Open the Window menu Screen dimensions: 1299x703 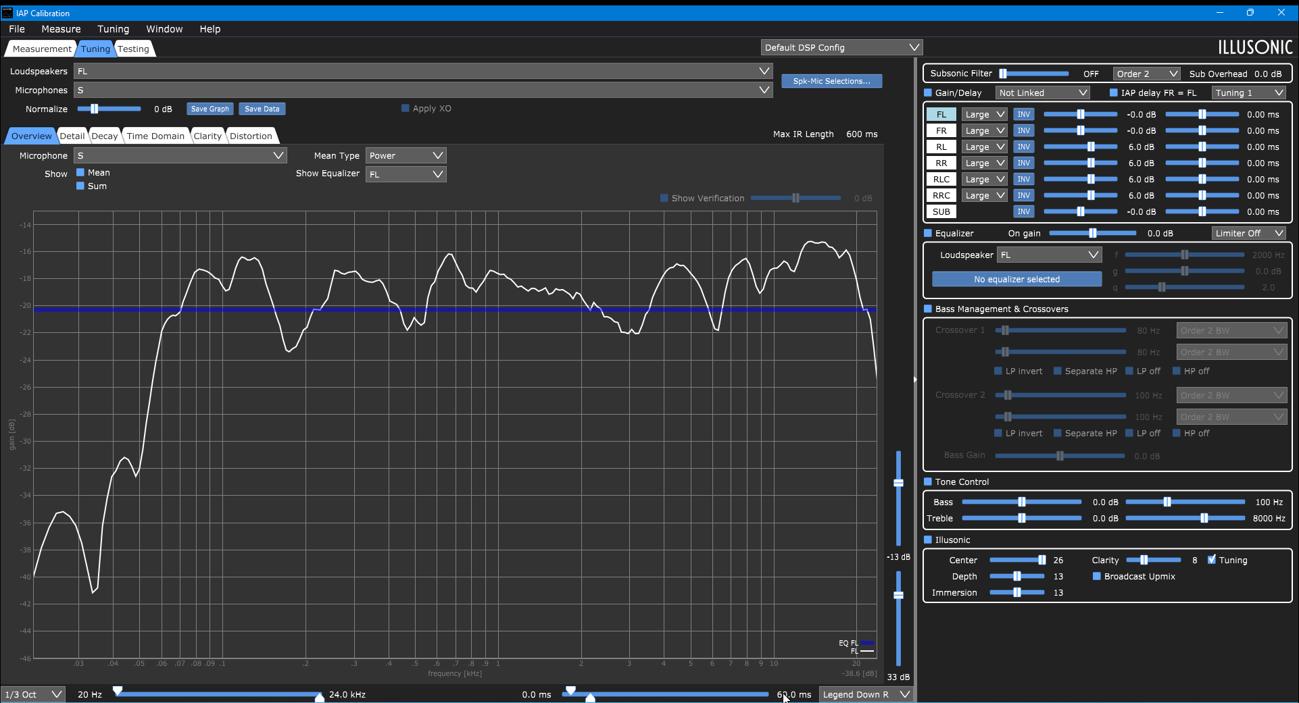point(164,29)
